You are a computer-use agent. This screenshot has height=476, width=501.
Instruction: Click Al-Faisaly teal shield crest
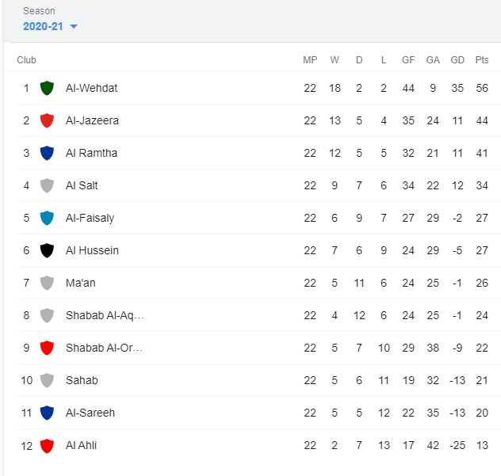coord(47,218)
